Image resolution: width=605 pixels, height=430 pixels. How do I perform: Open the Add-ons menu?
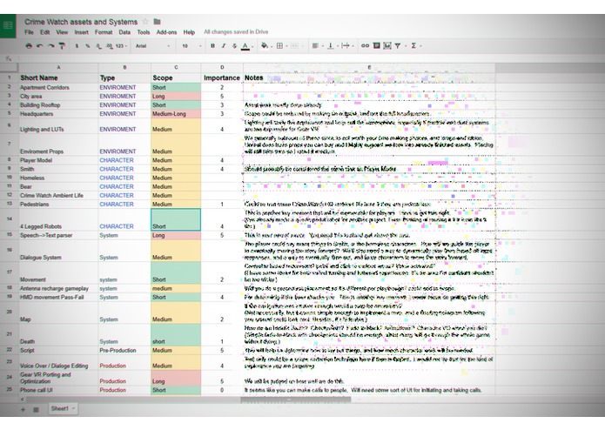pos(166,32)
